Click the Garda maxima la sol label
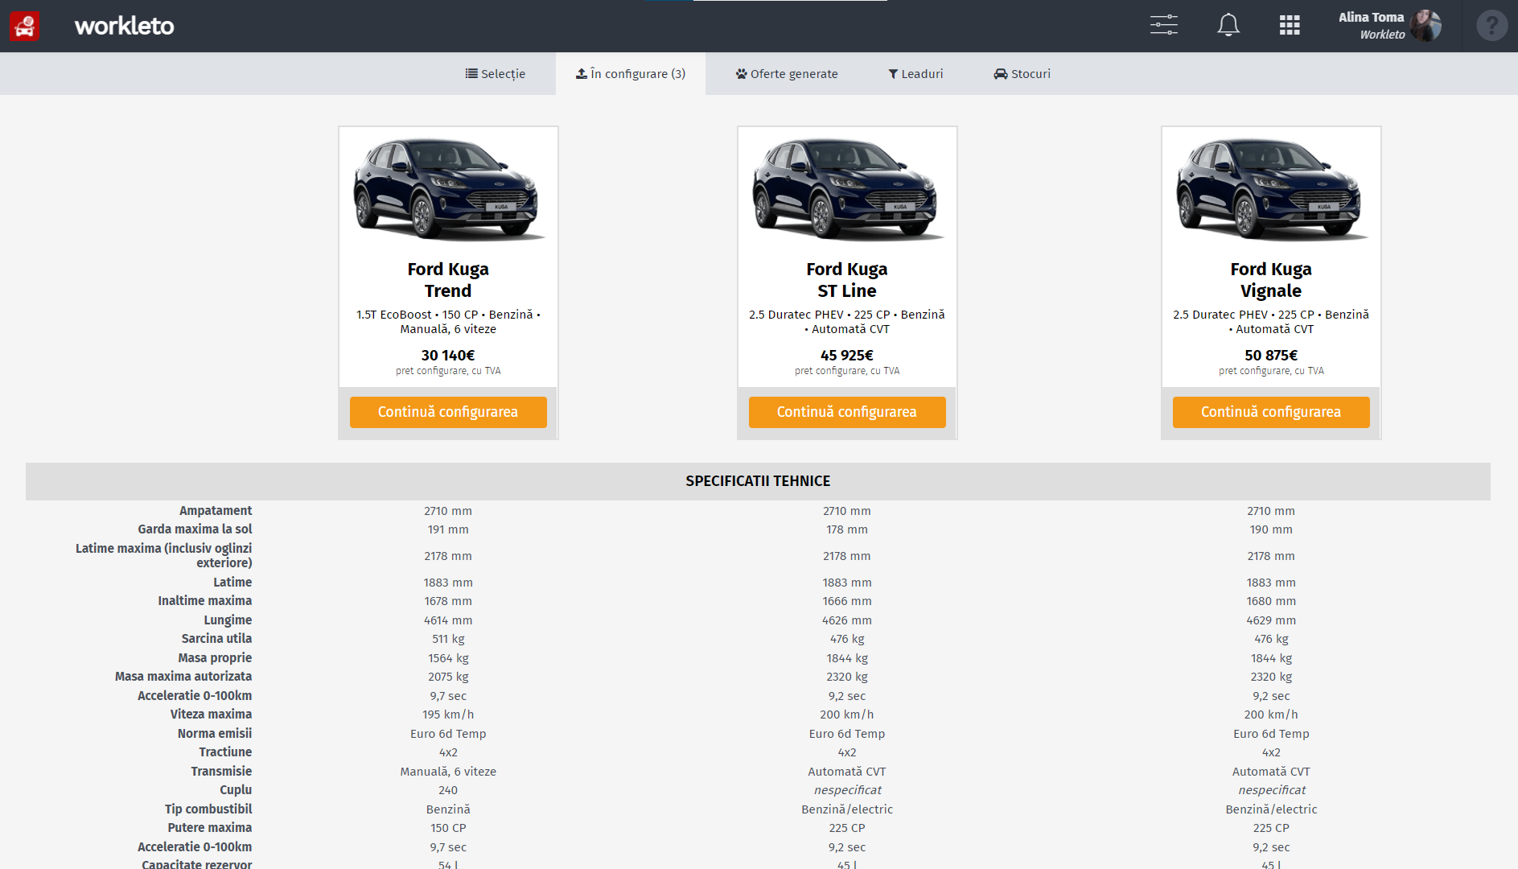Viewport: 1518px width, 869px height. tap(195, 529)
